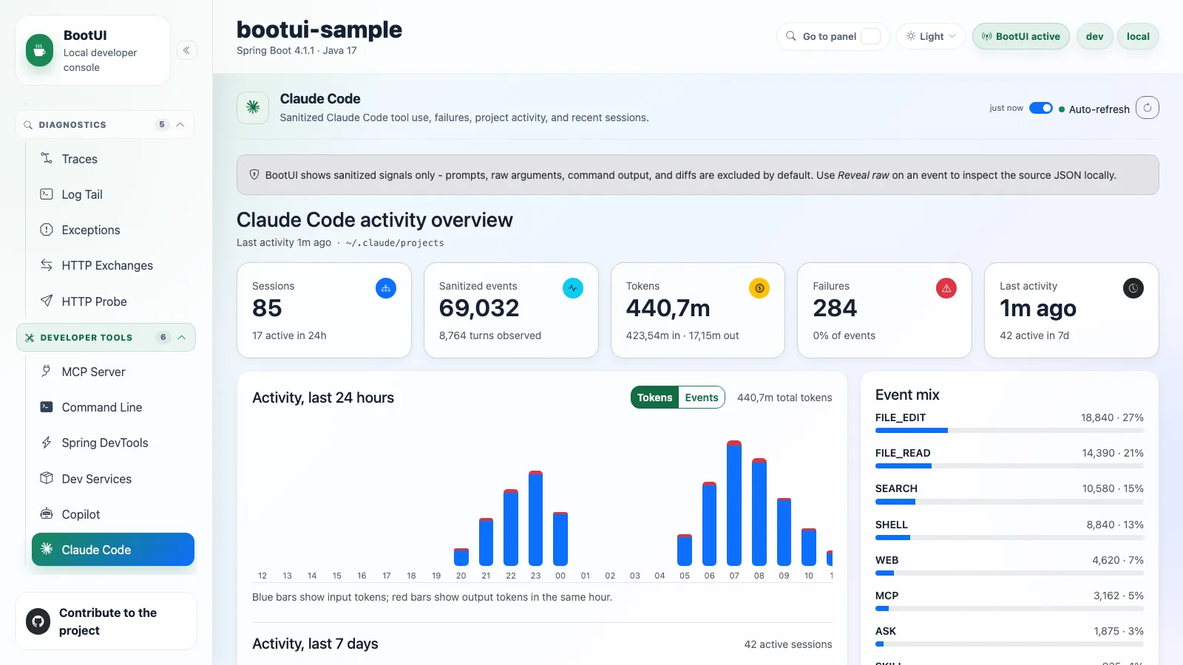1183x665 pixels.
Task: Click the Last activity clock icon
Action: pyautogui.click(x=1133, y=288)
